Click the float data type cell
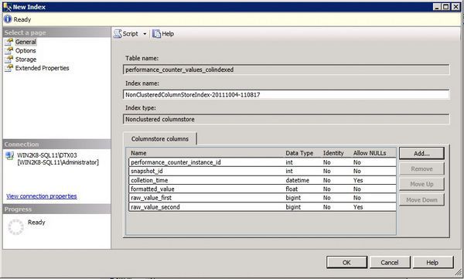This screenshot has width=464, height=279. 292,189
